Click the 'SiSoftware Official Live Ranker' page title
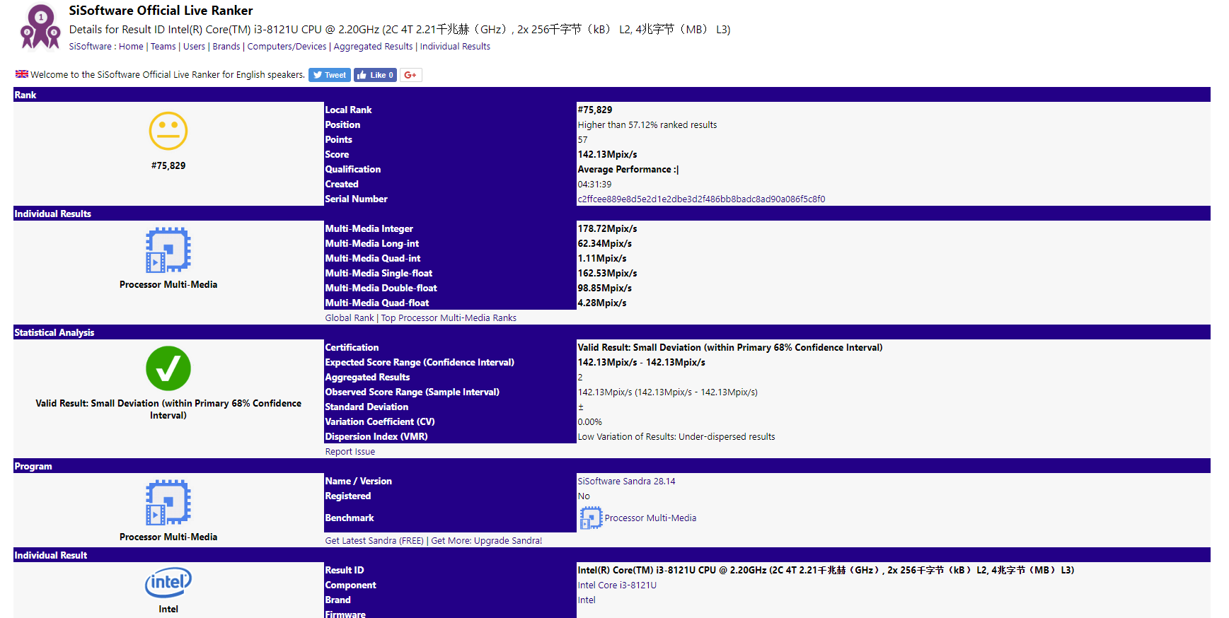 click(x=161, y=11)
